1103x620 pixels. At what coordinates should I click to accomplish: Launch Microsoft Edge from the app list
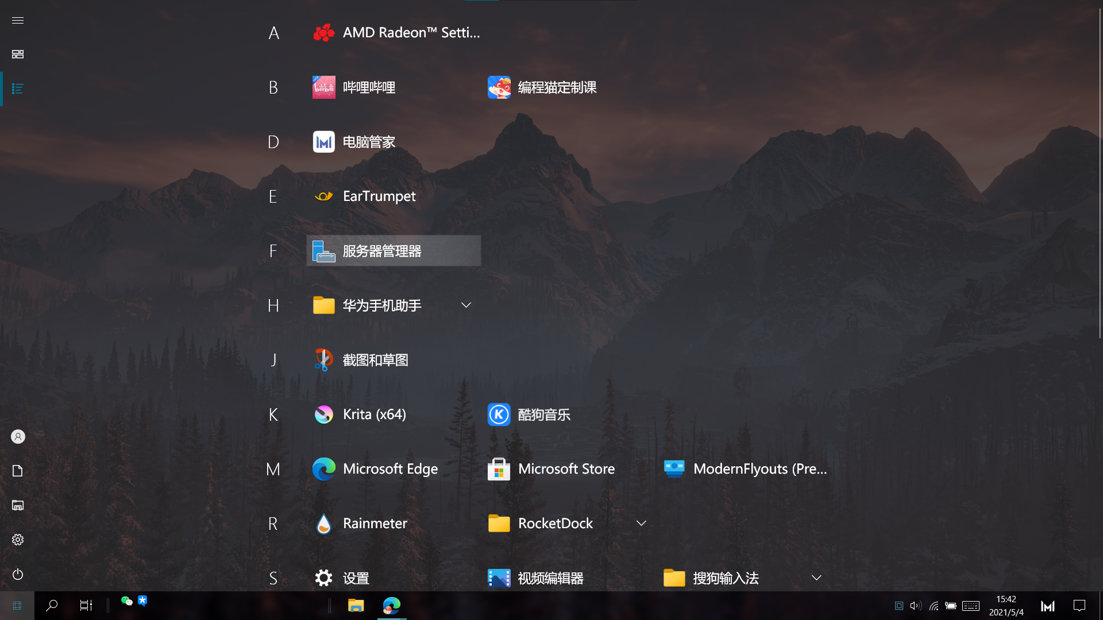click(x=394, y=469)
